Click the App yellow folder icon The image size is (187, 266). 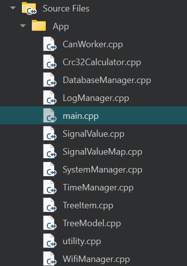coord(39,25)
